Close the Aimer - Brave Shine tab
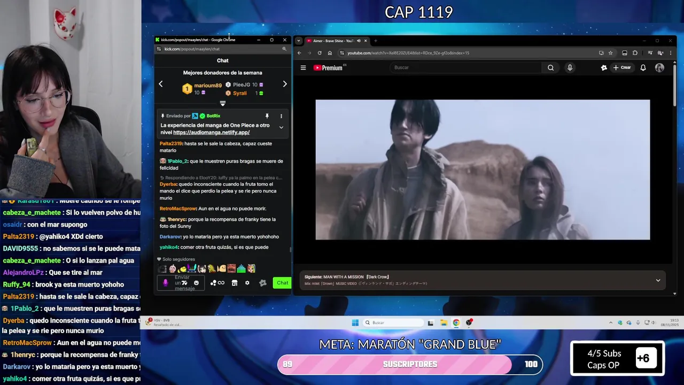Viewport: 684px width, 385px height. 366,41
